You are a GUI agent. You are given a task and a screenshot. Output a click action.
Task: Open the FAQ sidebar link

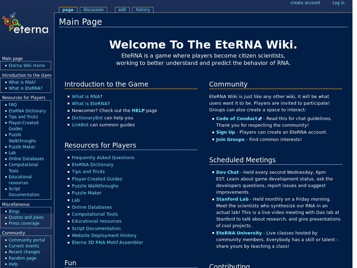pos(13,104)
